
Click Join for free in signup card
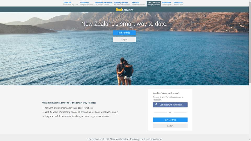click(x=170, y=120)
